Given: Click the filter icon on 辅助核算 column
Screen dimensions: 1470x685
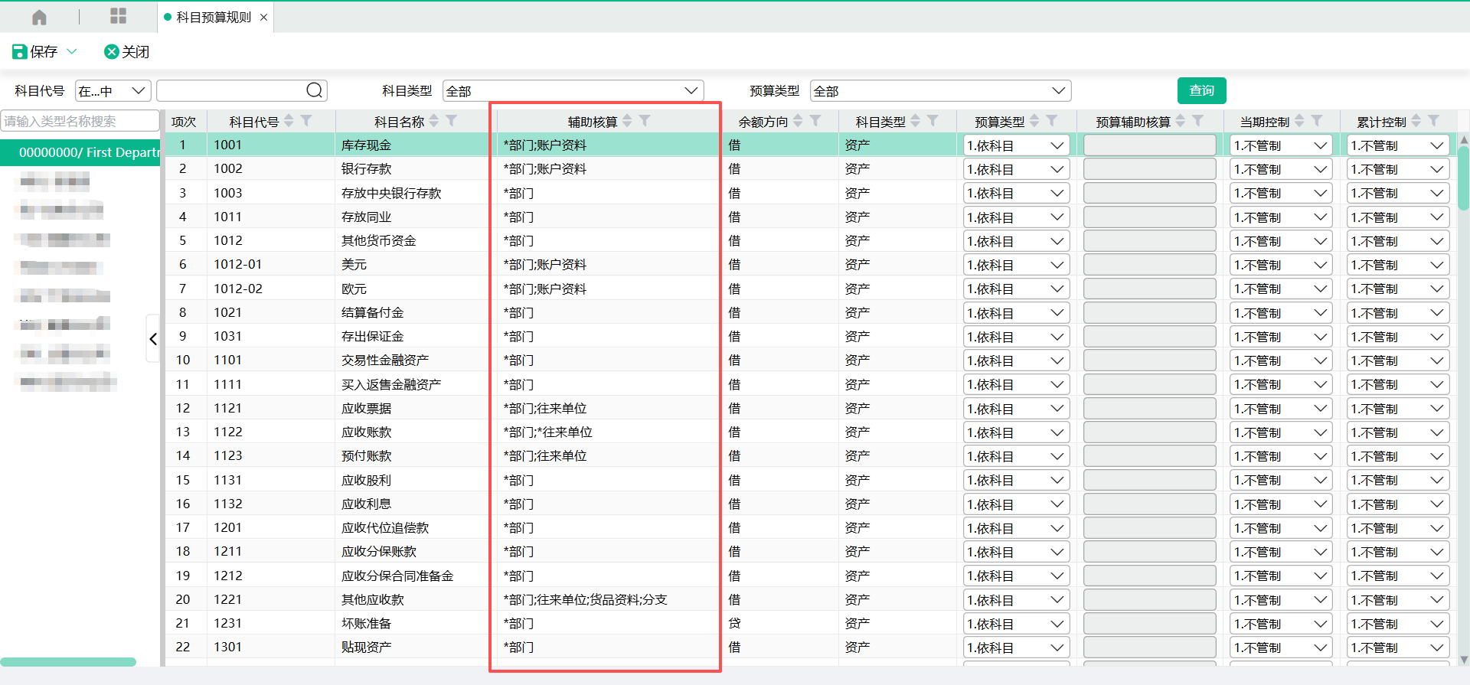Looking at the screenshot, I should point(645,121).
